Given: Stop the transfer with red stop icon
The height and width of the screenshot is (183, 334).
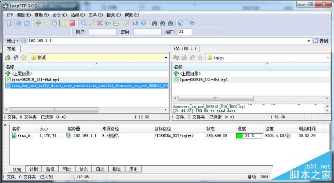Looking at the screenshot, I should pos(73,23).
